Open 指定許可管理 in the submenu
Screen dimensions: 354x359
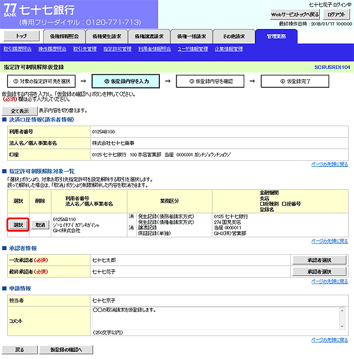[x=117, y=49]
